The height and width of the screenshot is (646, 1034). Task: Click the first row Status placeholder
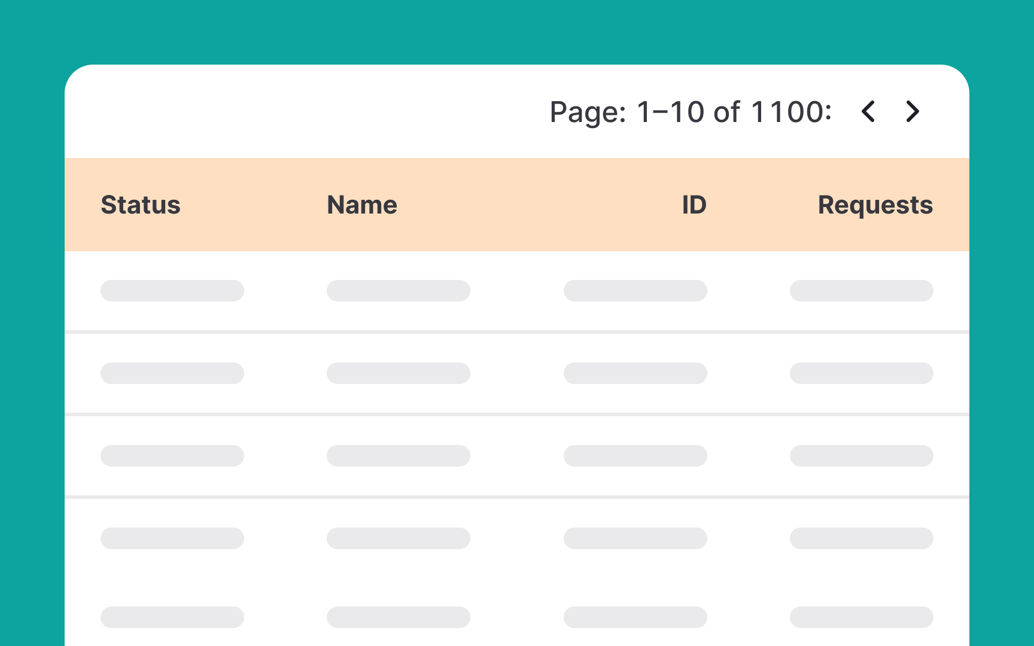click(172, 291)
